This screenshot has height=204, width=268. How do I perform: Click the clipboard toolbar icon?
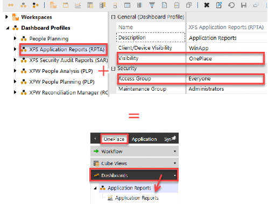[177, 5]
